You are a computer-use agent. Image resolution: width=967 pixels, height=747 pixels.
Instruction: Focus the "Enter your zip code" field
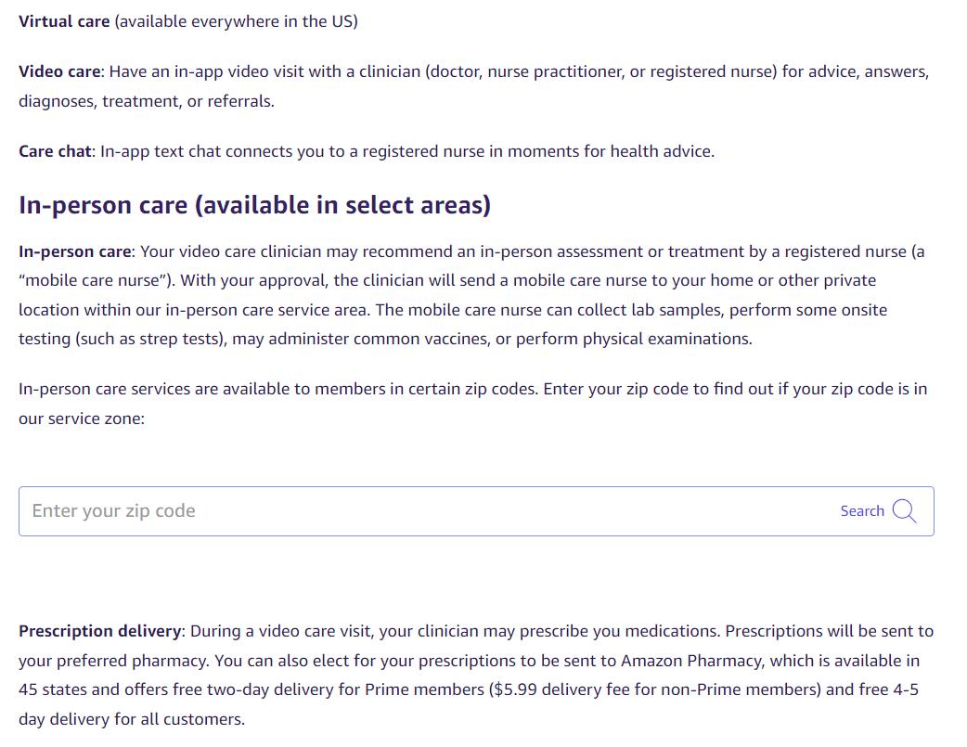[x=418, y=511]
